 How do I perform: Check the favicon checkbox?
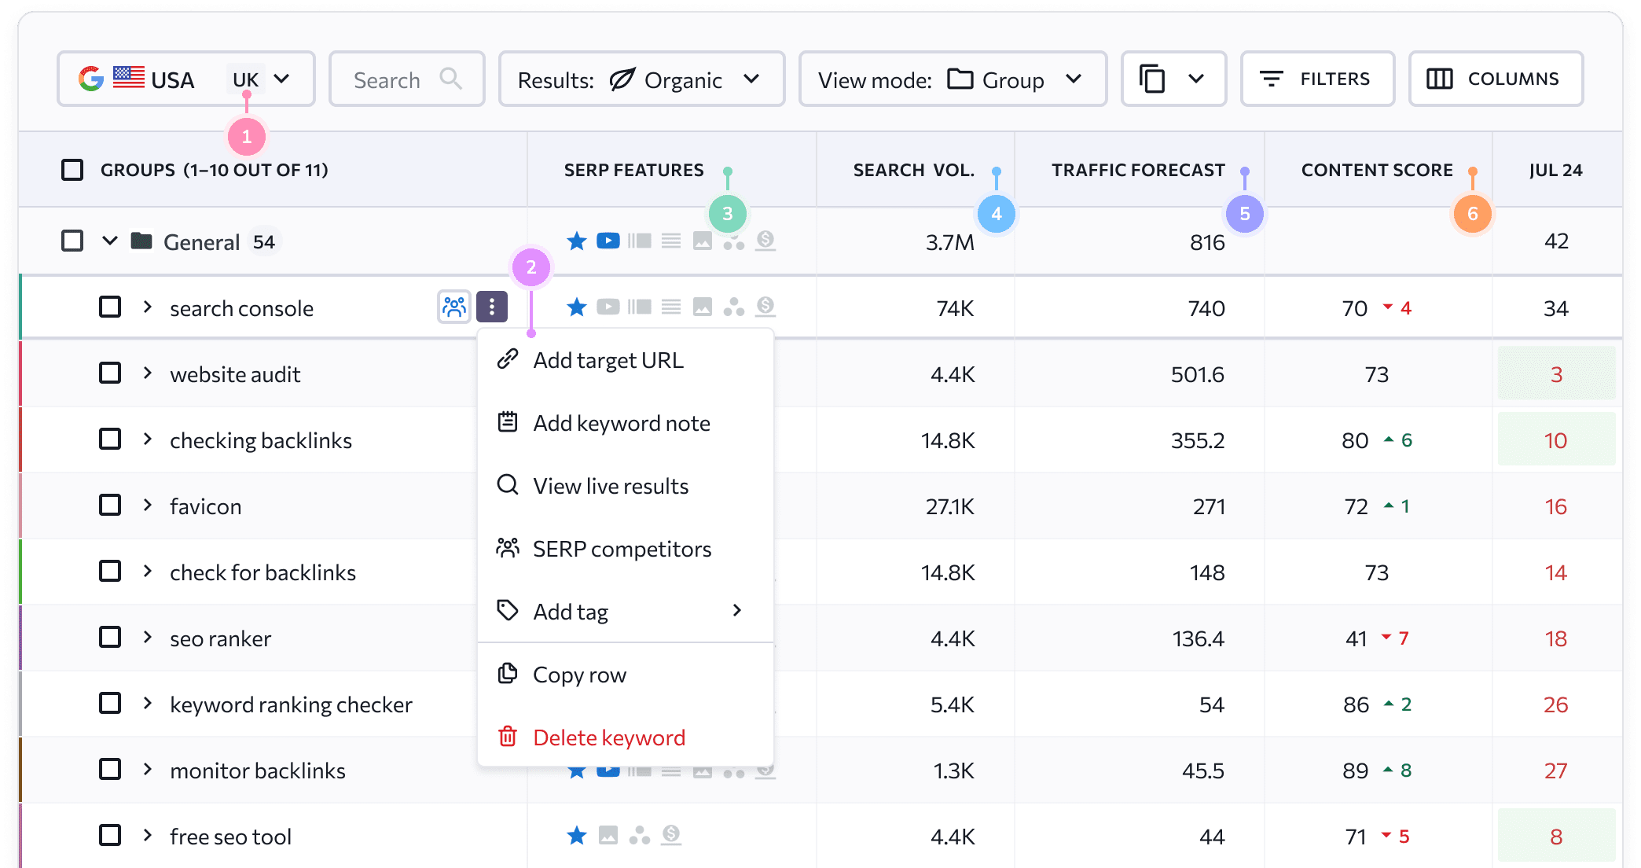[x=110, y=505]
